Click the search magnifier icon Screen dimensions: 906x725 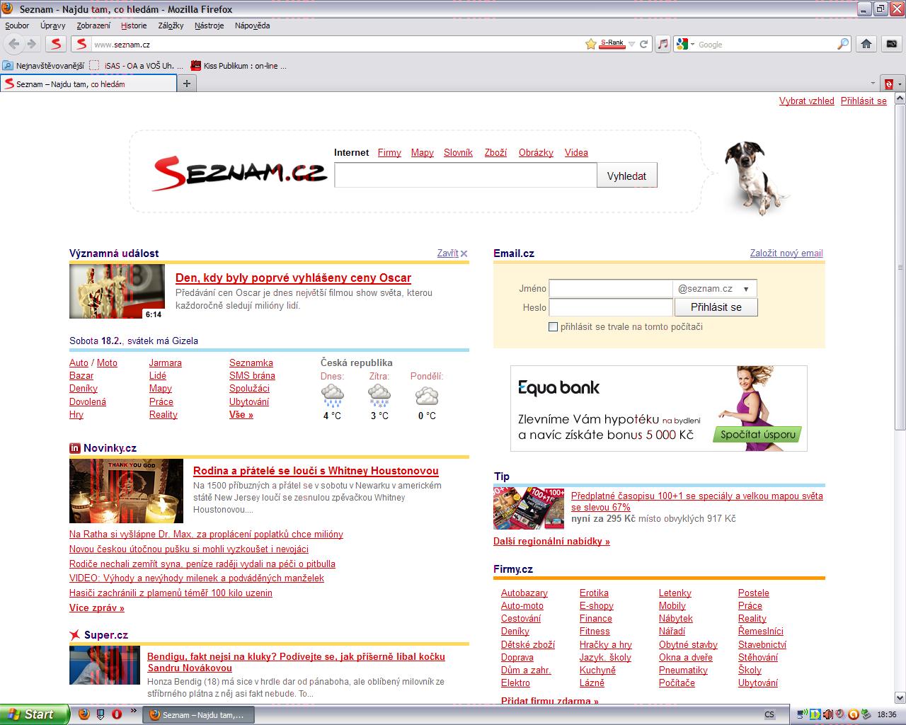(843, 44)
